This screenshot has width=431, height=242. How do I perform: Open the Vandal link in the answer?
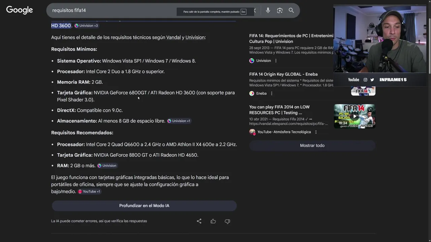tap(173, 37)
